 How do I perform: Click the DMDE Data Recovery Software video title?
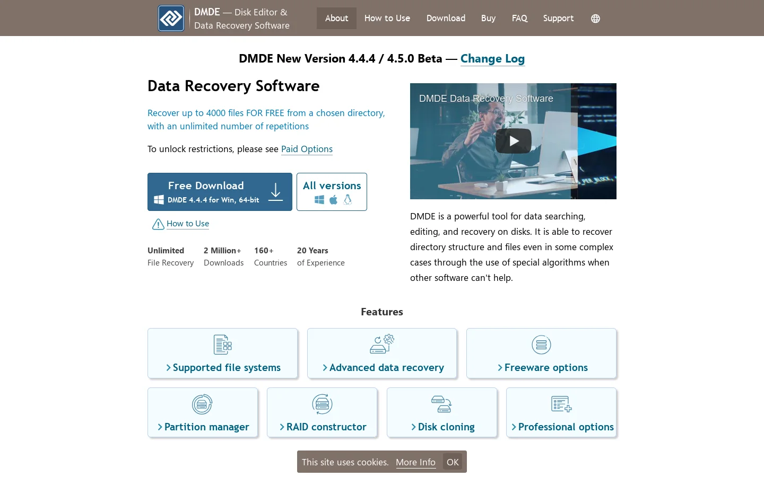point(486,99)
